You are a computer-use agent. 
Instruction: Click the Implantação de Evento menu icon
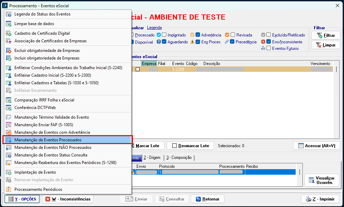[x=9, y=172]
